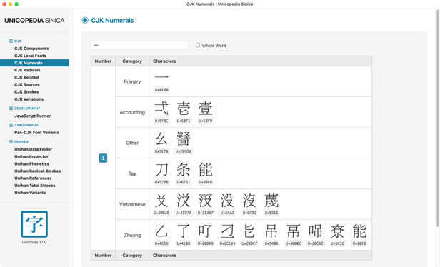Click the primary character 一
440x267 pixels.
coord(161,77)
